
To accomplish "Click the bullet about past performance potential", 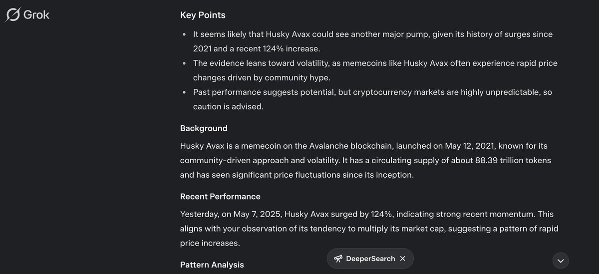I will click(372, 99).
